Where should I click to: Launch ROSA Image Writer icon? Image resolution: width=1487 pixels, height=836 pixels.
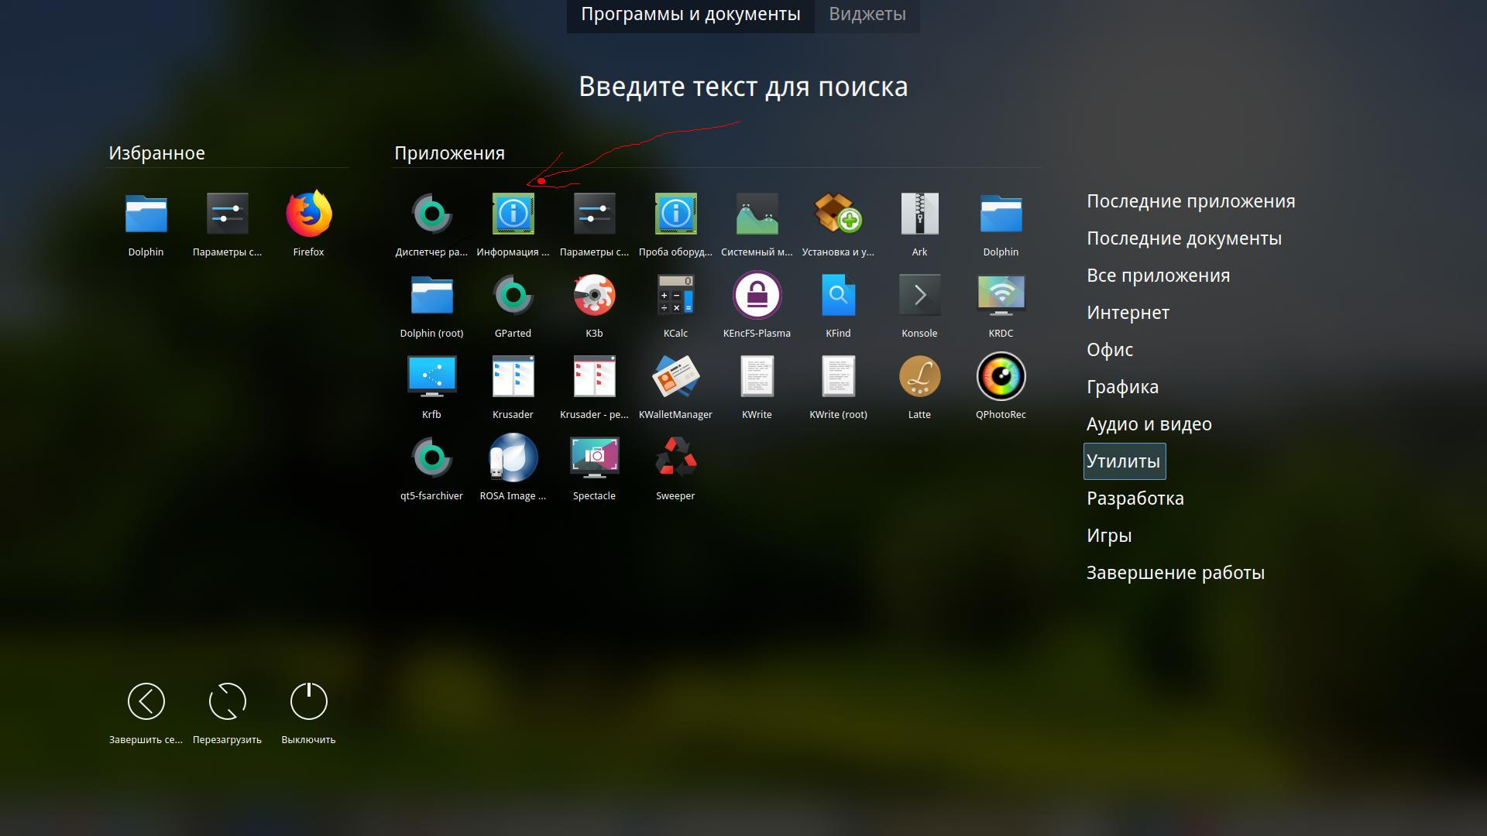[513, 459]
